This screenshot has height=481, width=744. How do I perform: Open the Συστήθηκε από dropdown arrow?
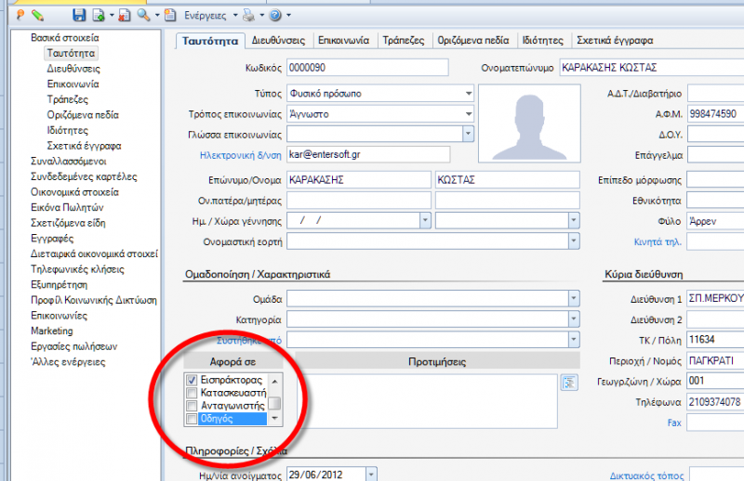click(x=574, y=339)
